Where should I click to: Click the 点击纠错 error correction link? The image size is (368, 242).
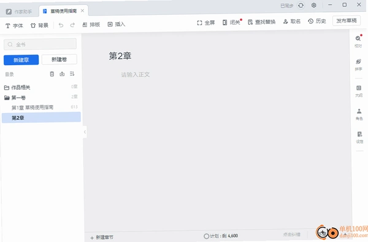(292, 234)
